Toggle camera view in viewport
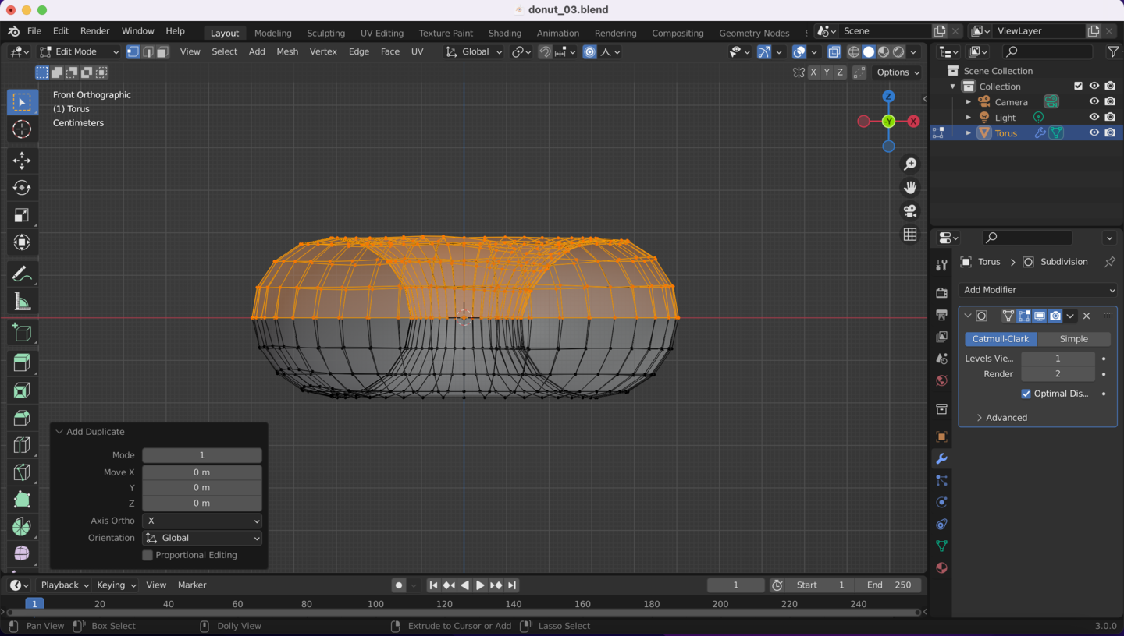 pos(910,211)
